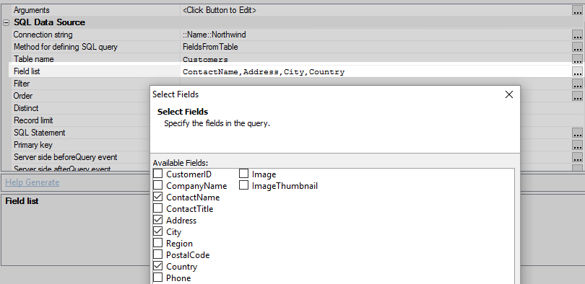Click the Arguments '<Click Button to Edit>' value
585x284 pixels.
pos(220,10)
